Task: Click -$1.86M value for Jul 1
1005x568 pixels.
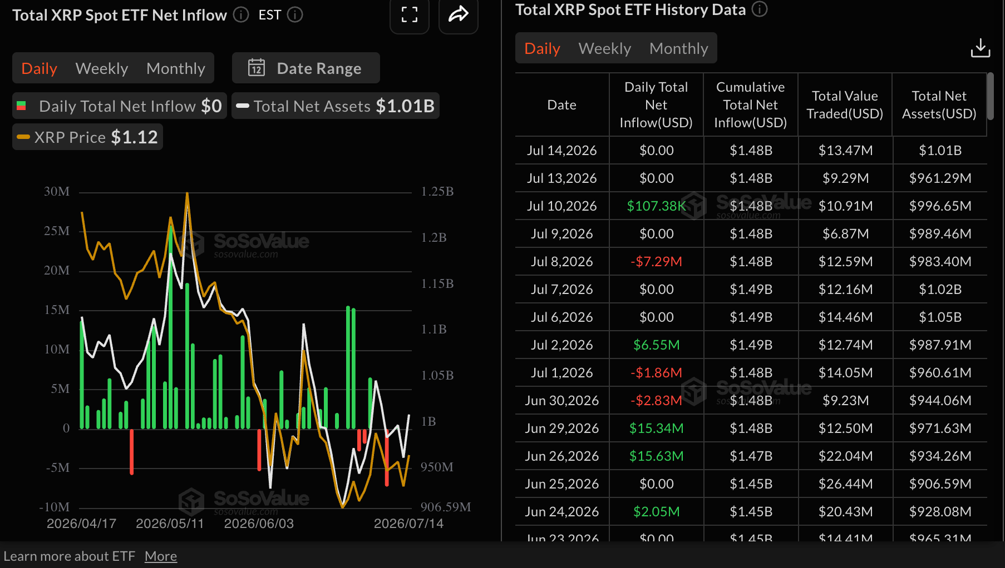Action: 657,372
